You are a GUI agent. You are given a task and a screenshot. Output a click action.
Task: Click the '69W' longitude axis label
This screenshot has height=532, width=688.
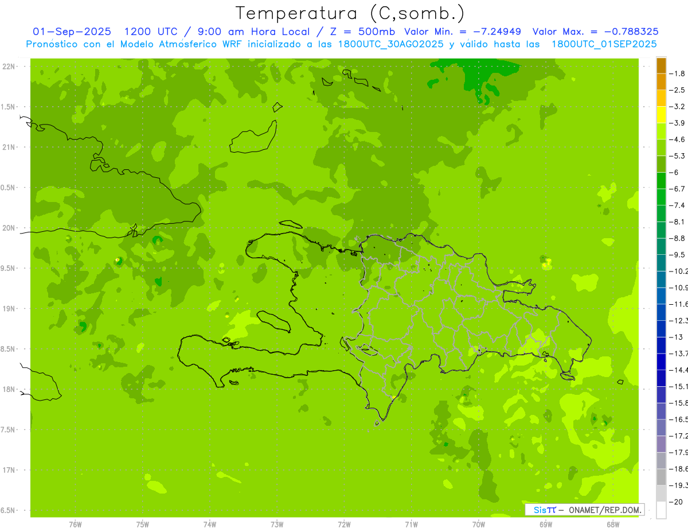[546, 525]
